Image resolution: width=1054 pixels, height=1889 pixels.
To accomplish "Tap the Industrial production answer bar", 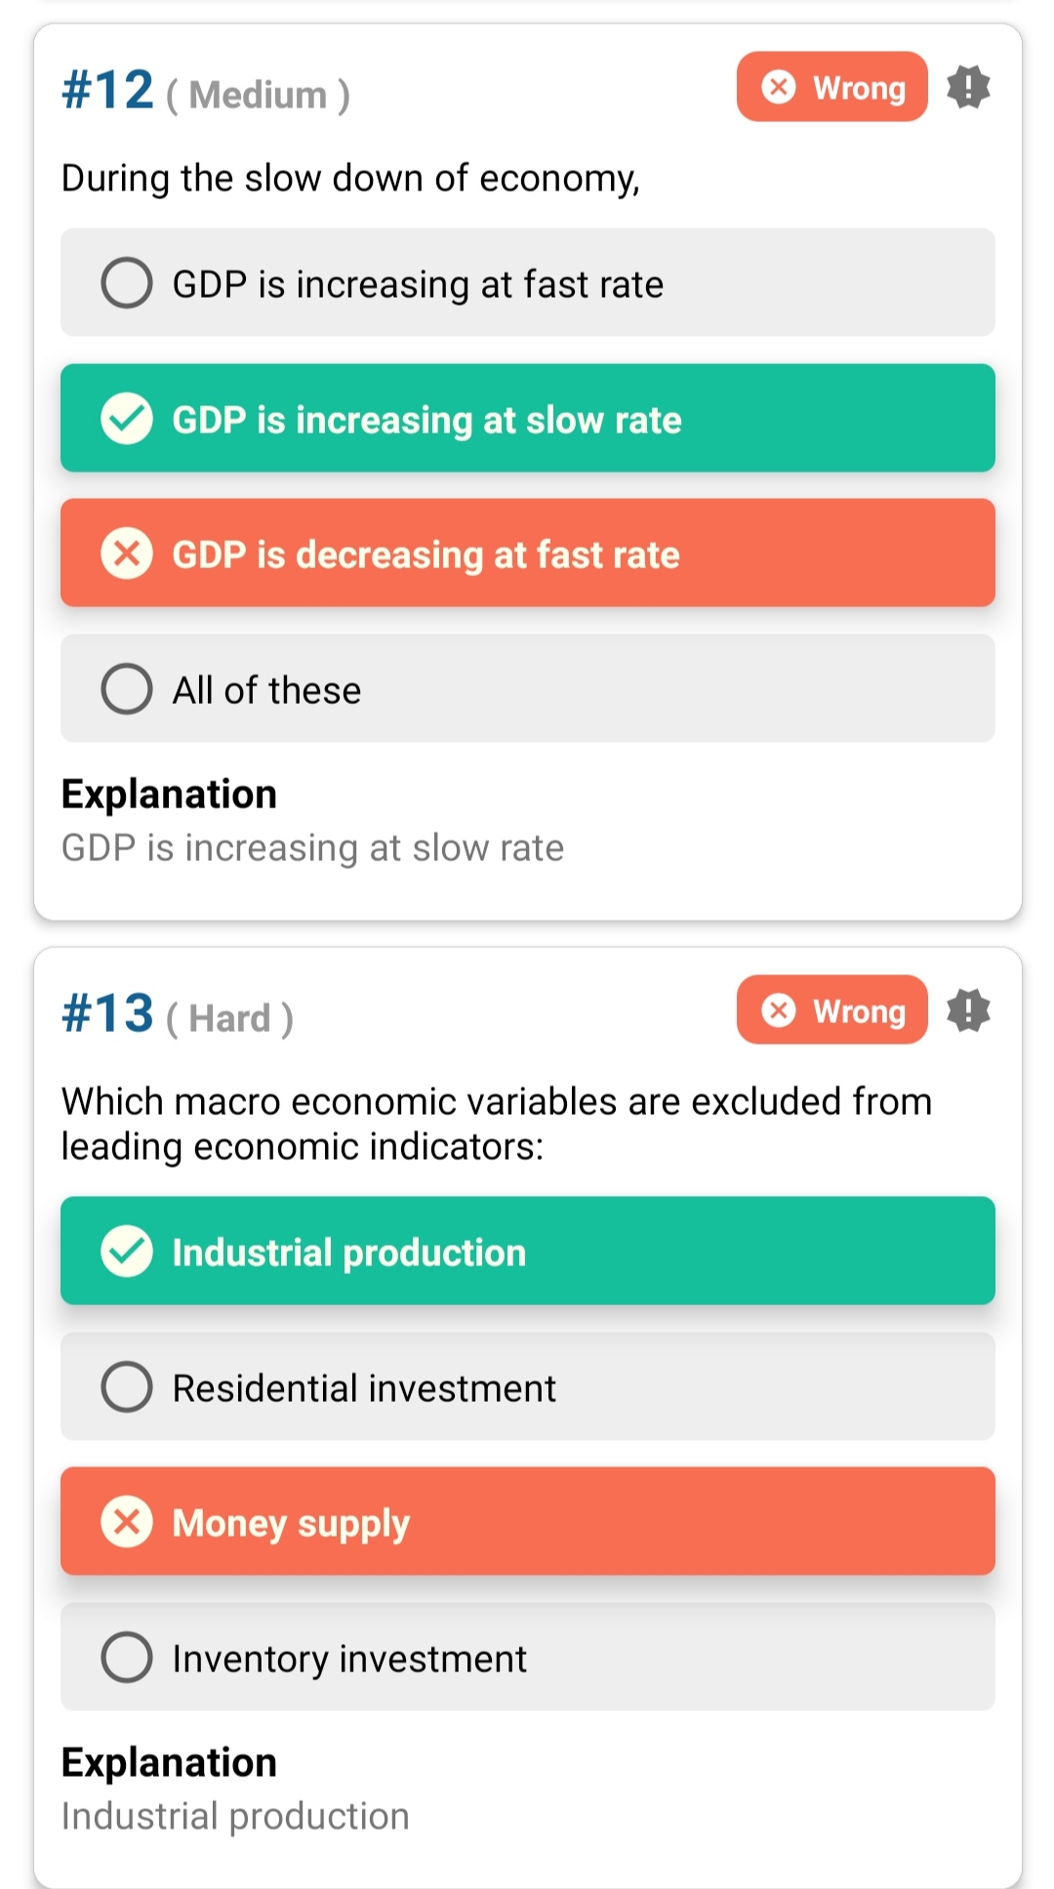I will pos(527,1252).
